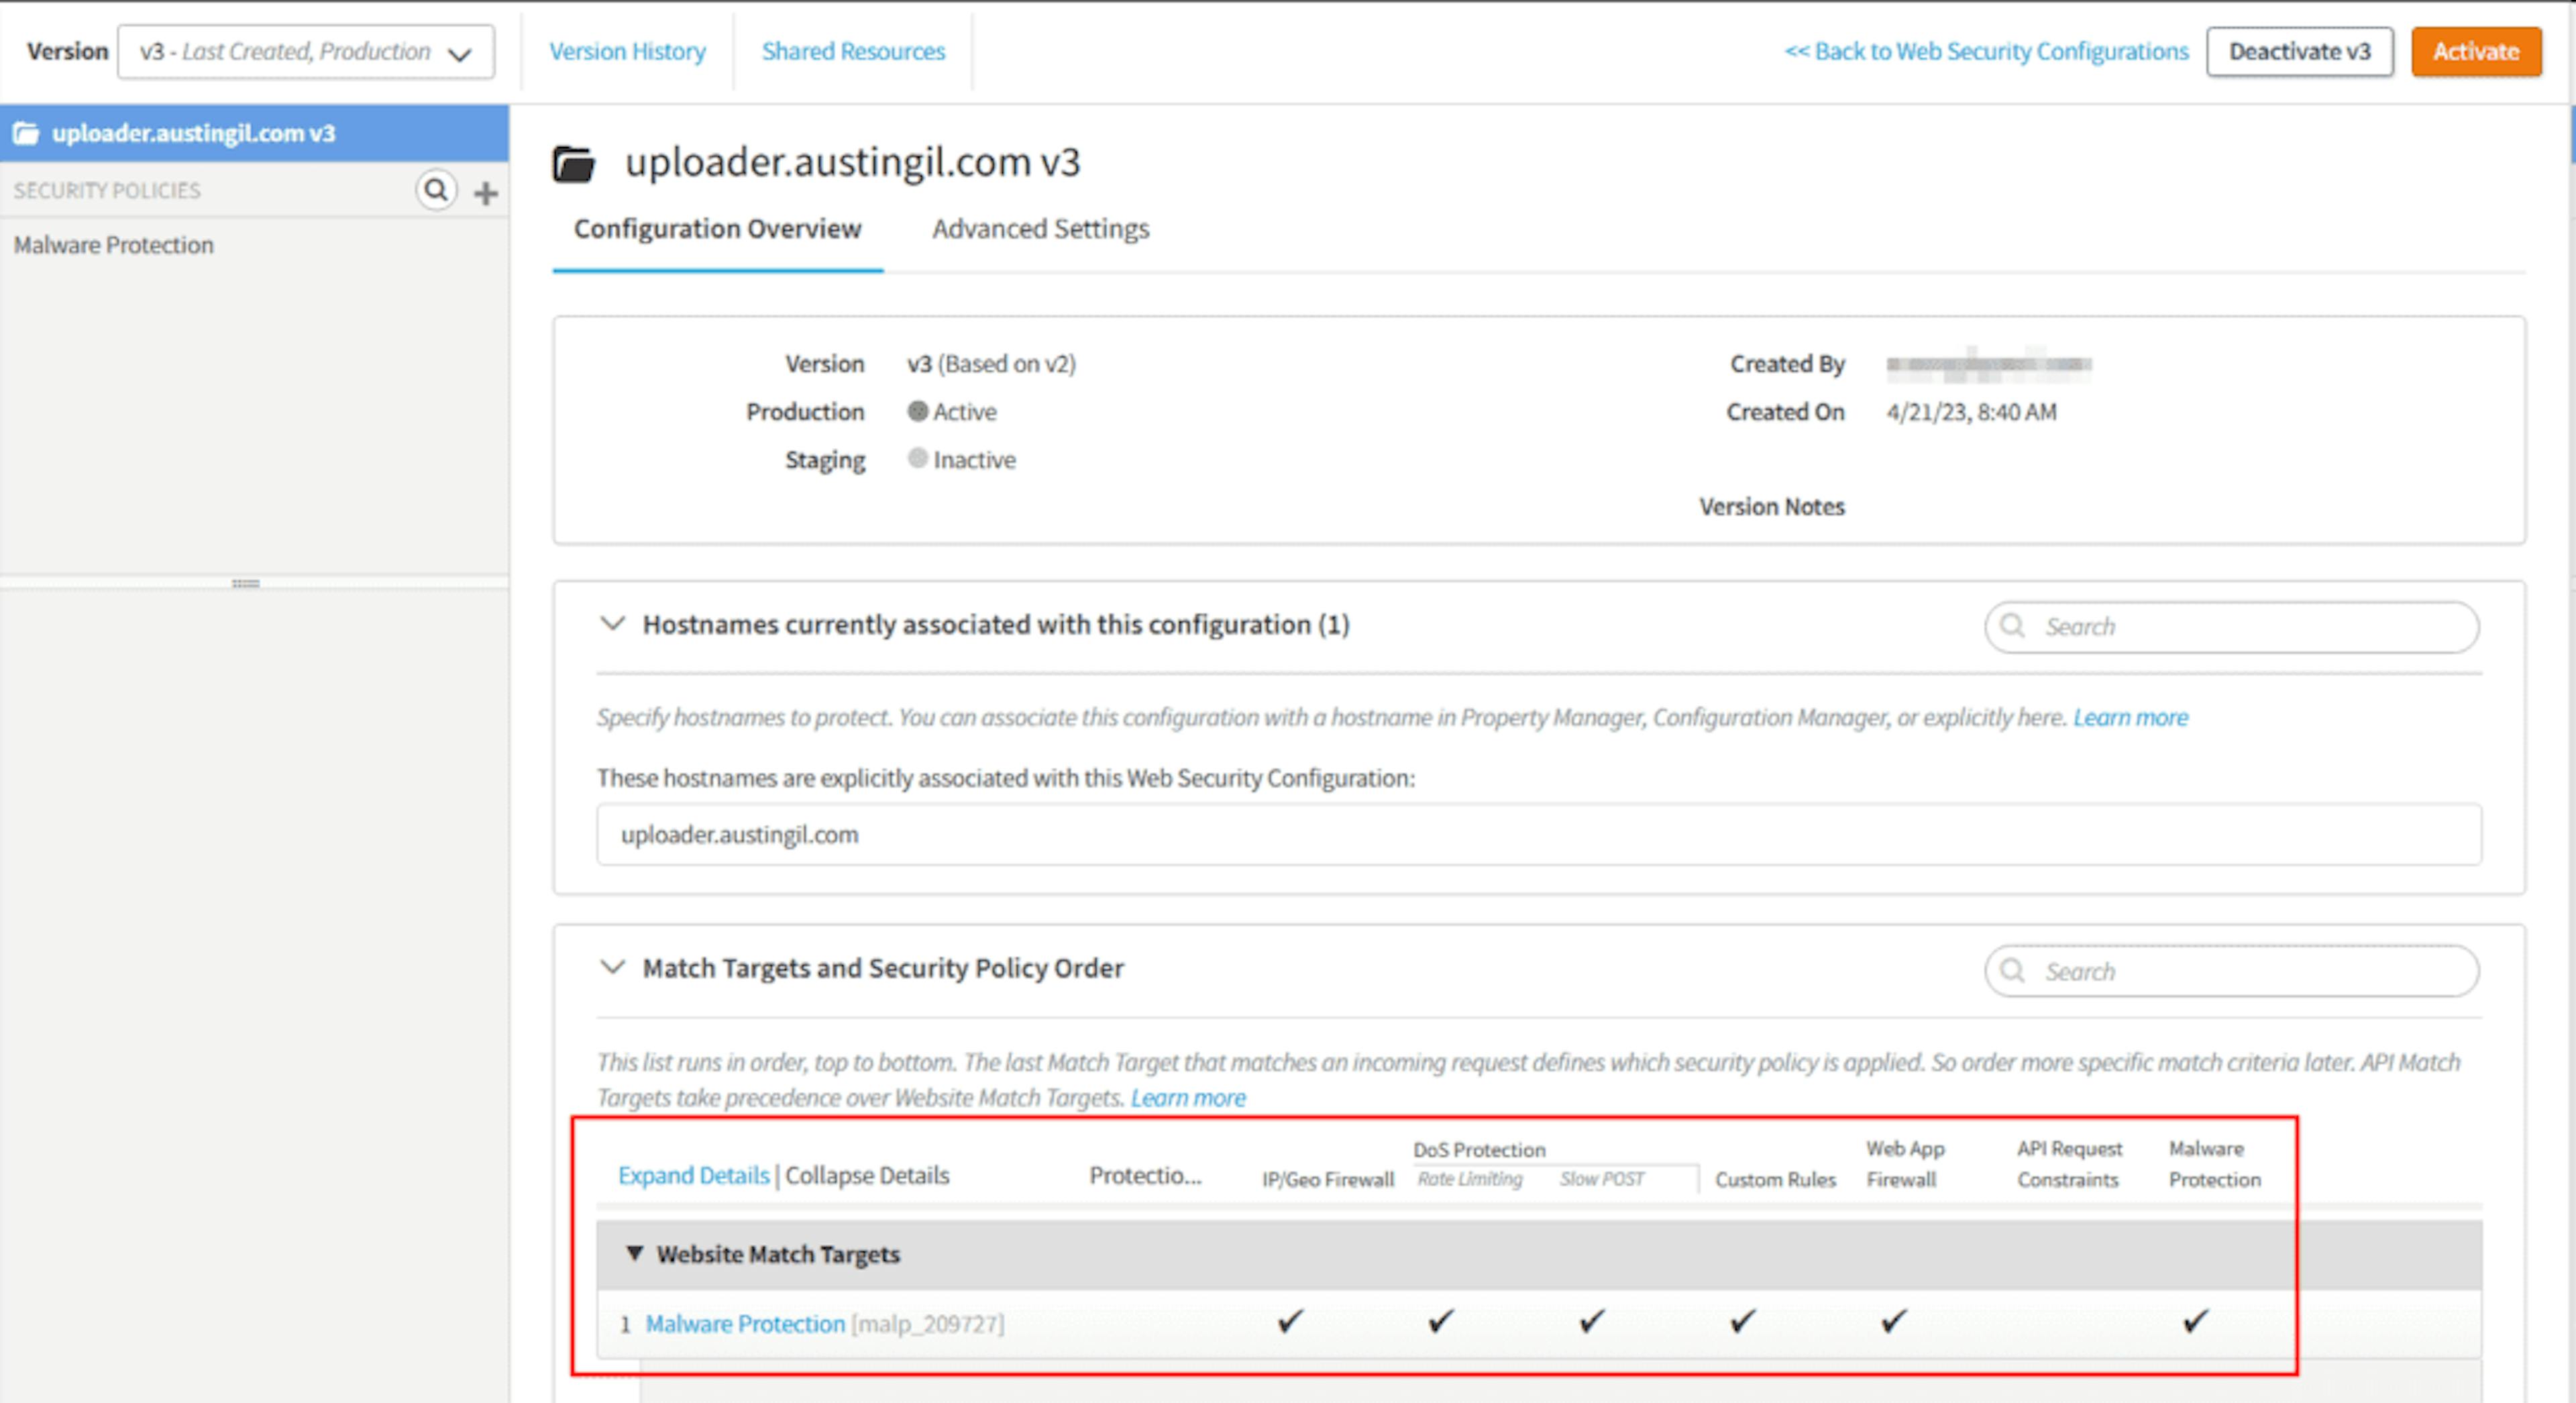This screenshot has height=1403, width=2576.
Task: Collapse the Hostnames currently associated section
Action: click(612, 623)
